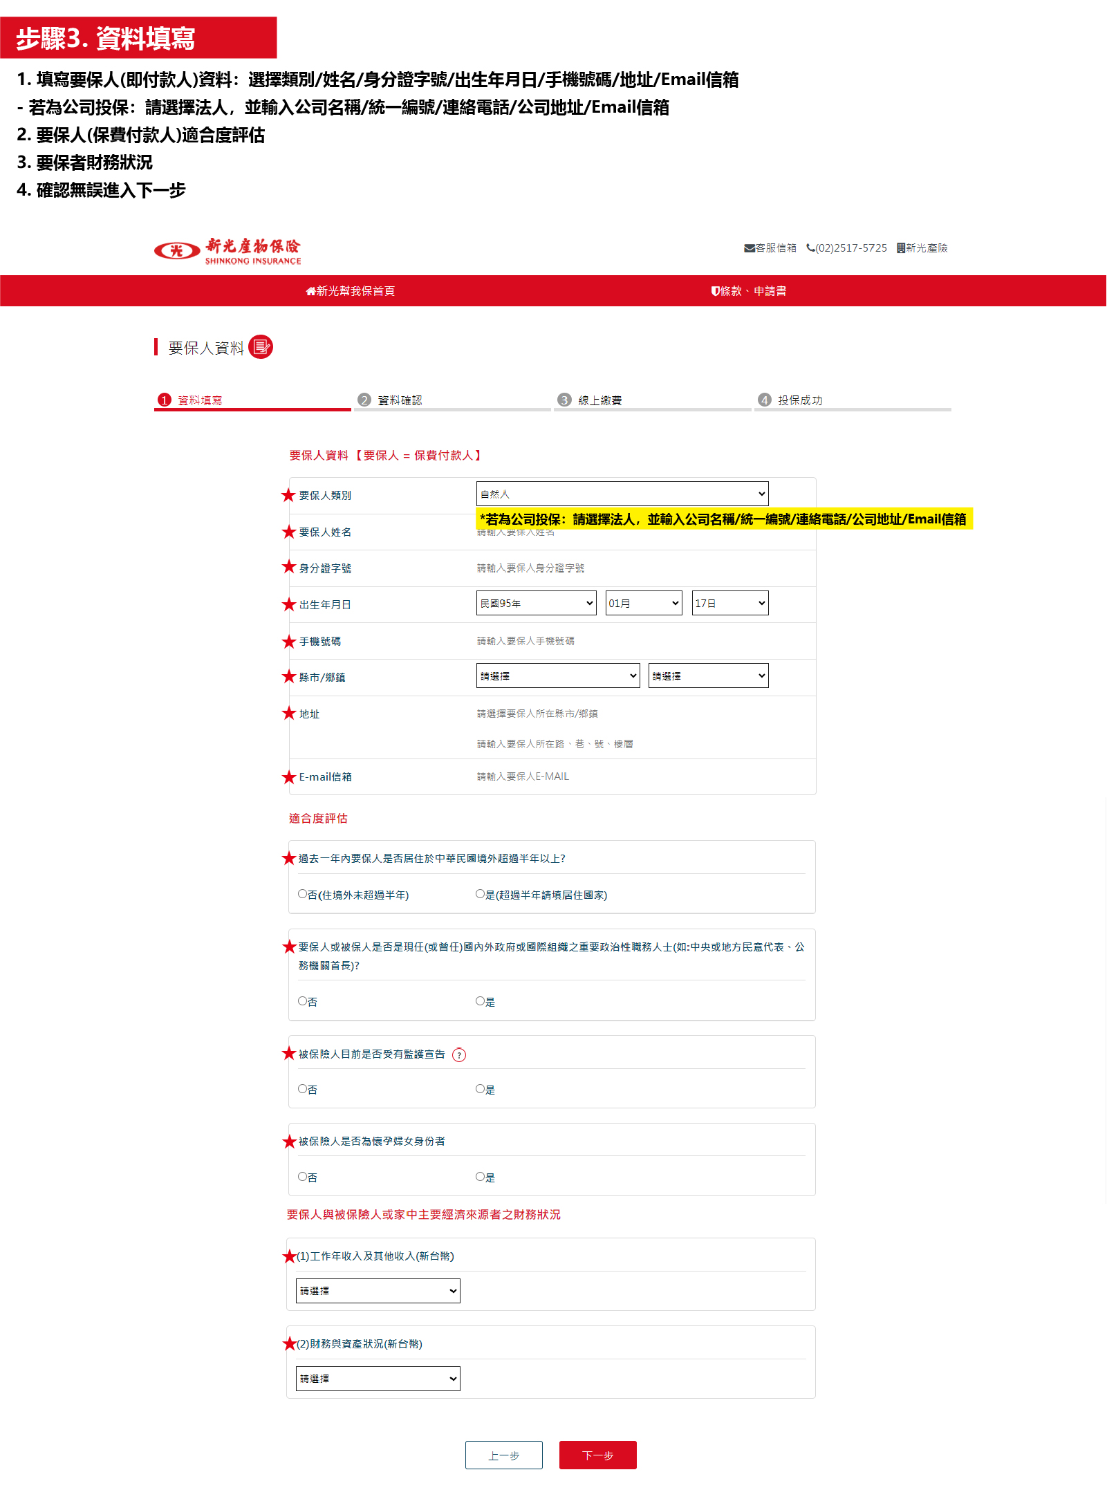1107x1499 pixels.
Task: Click the 手機號碼 input field
Action: coord(622,641)
